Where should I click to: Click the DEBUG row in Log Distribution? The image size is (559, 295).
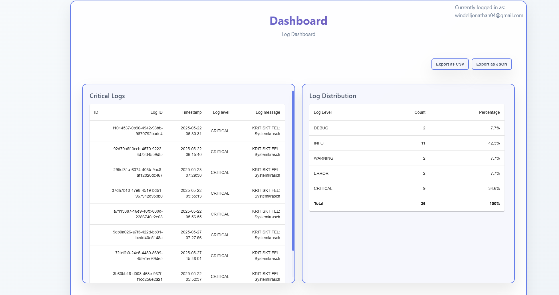(x=406, y=128)
